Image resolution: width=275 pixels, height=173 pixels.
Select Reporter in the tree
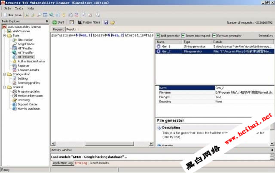(23, 66)
